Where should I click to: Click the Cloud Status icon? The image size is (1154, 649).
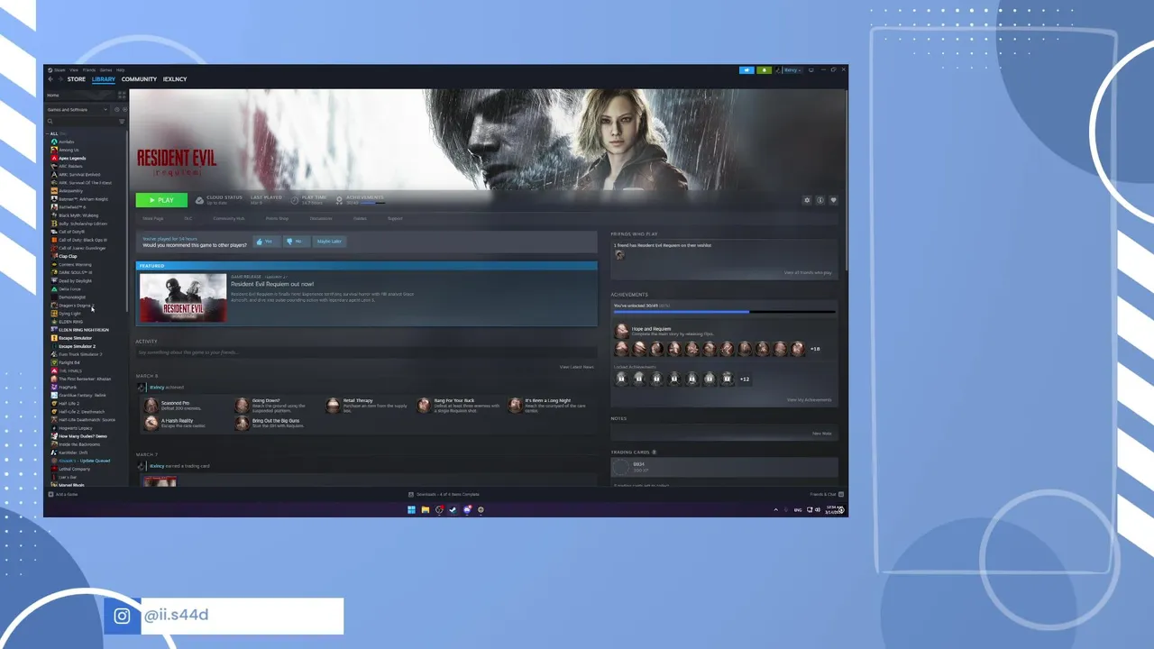click(199, 200)
